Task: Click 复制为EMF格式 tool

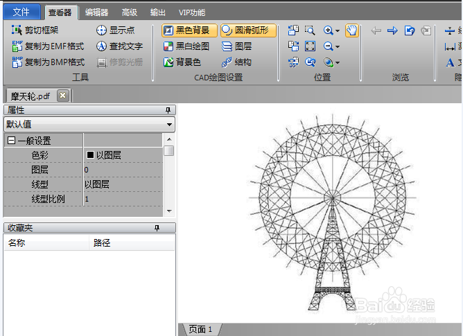Action: point(48,46)
